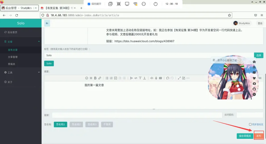Image resolution: width=266 pixels, height=144 pixels.
Task: Close the mascot widget with X icon
Action: [x=254, y=94]
